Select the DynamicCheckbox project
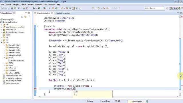The image size is (183, 103). point(10,22)
